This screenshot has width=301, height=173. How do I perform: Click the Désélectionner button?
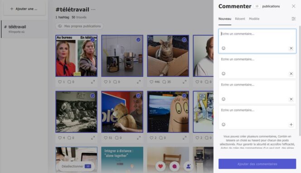click(76, 166)
